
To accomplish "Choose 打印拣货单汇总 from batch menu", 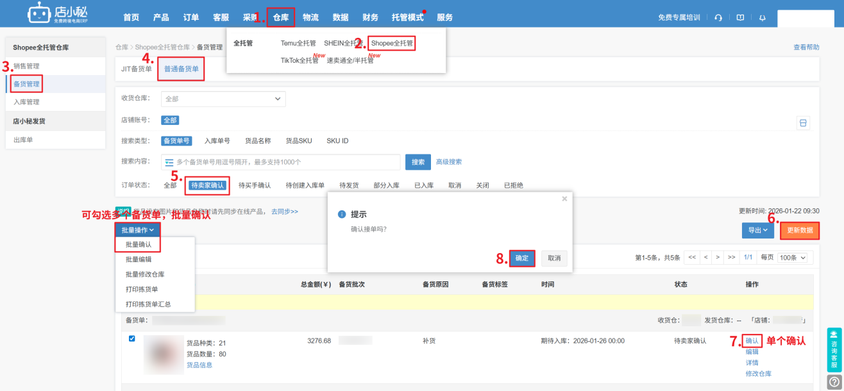I will point(148,304).
